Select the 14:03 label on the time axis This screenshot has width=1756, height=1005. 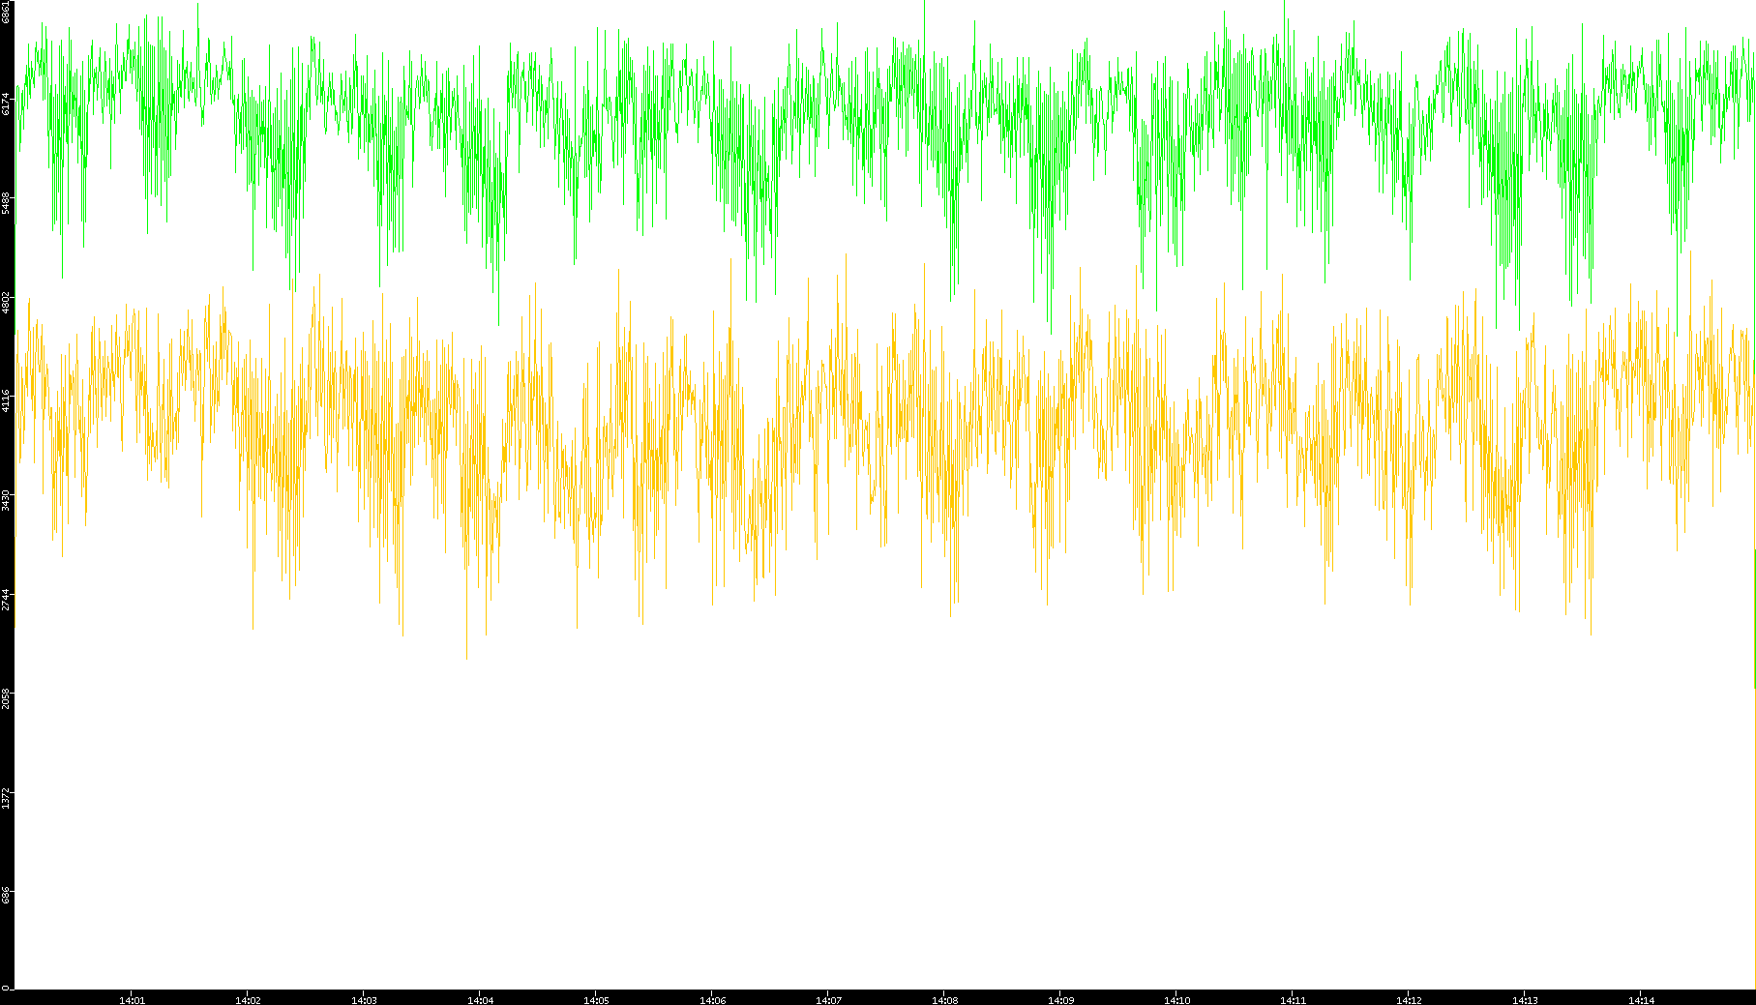tap(364, 1000)
